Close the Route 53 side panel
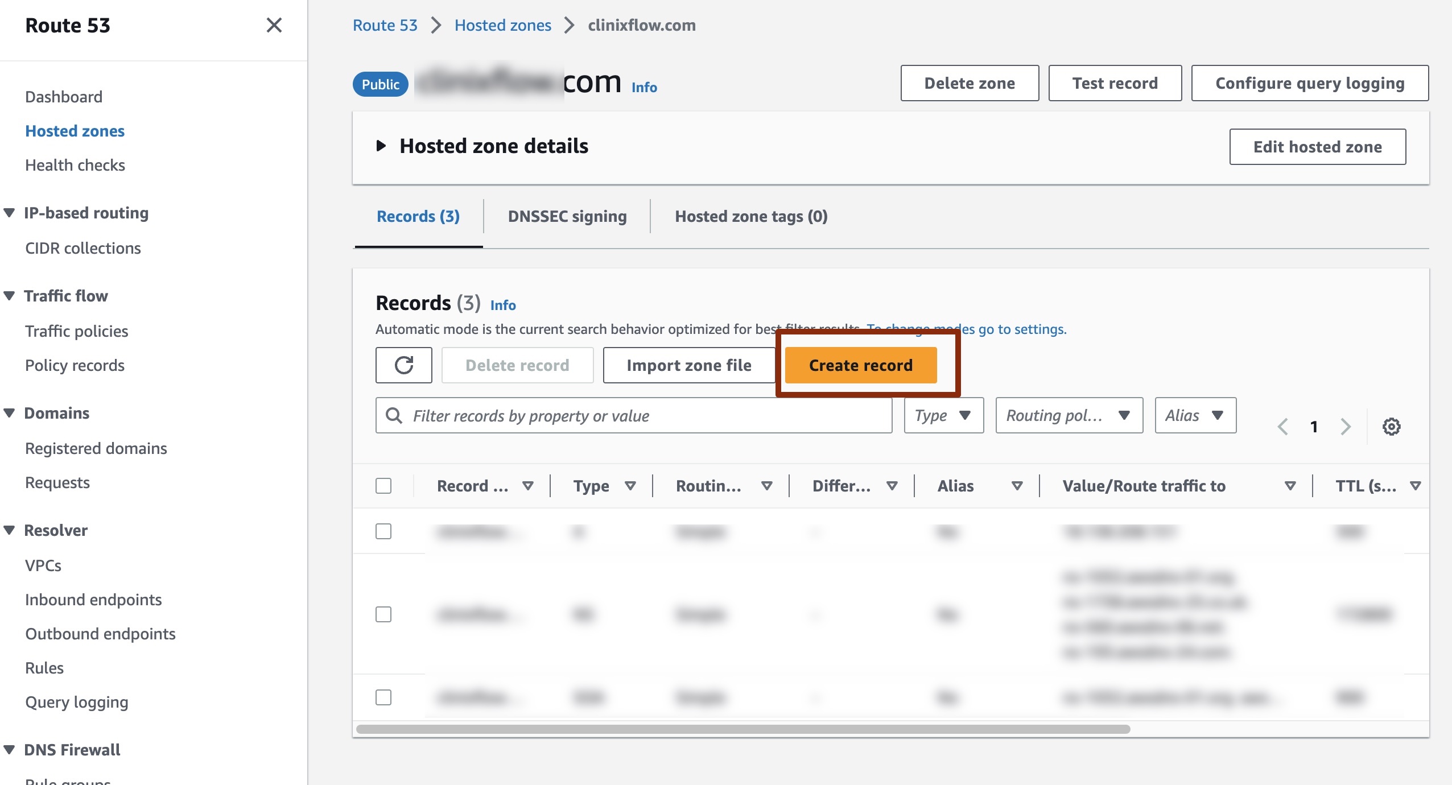This screenshot has height=785, width=1452. [274, 25]
